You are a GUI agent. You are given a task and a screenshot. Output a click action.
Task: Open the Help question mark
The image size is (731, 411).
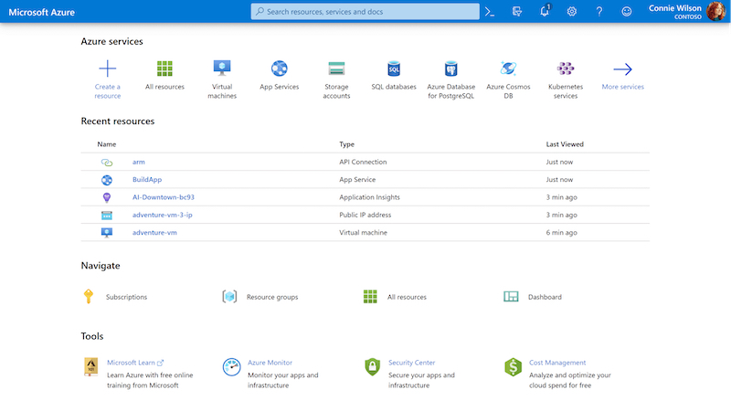tap(599, 12)
